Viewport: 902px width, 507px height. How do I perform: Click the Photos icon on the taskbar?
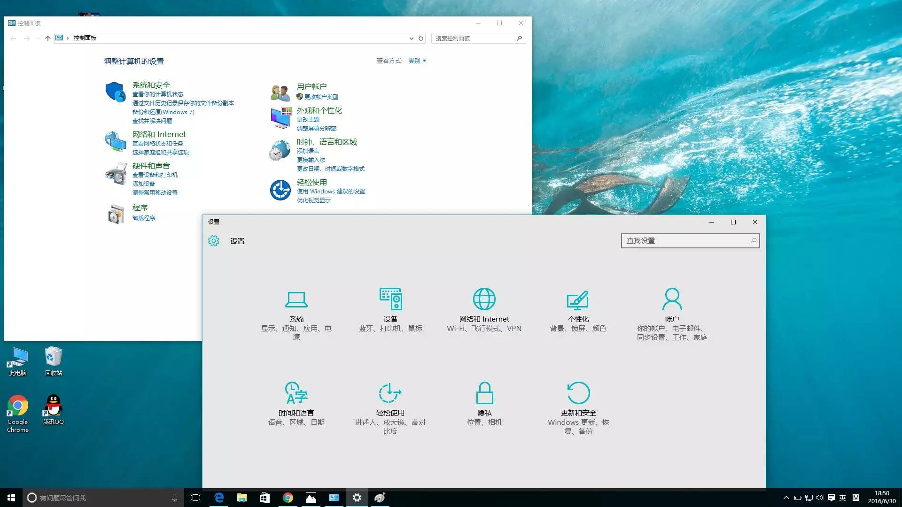(311, 498)
